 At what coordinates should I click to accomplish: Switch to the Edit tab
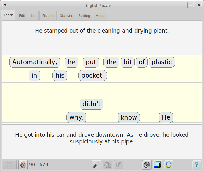coord(22,16)
